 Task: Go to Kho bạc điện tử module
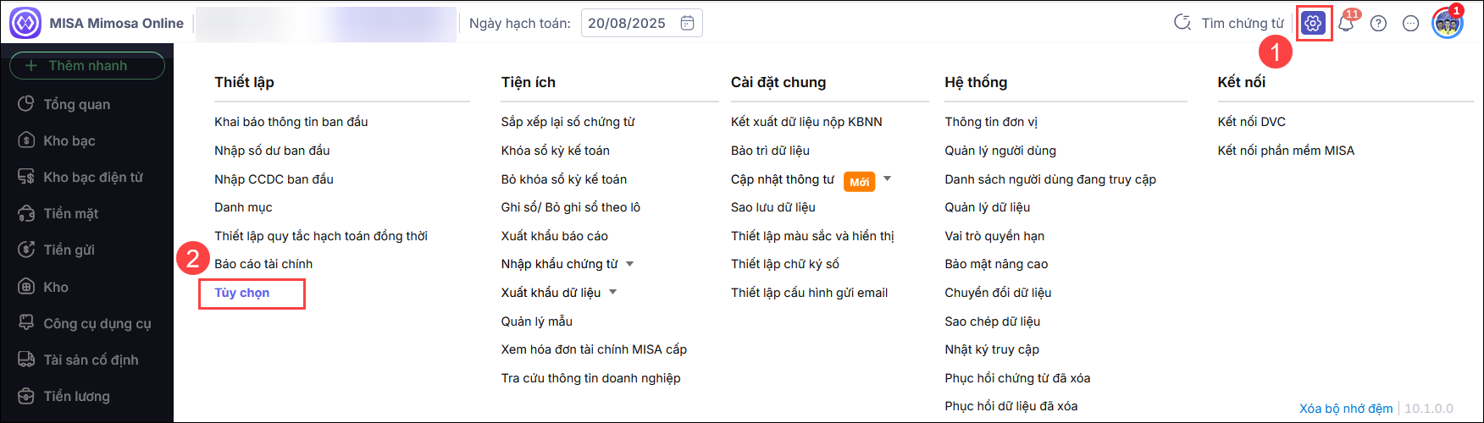pos(93,177)
